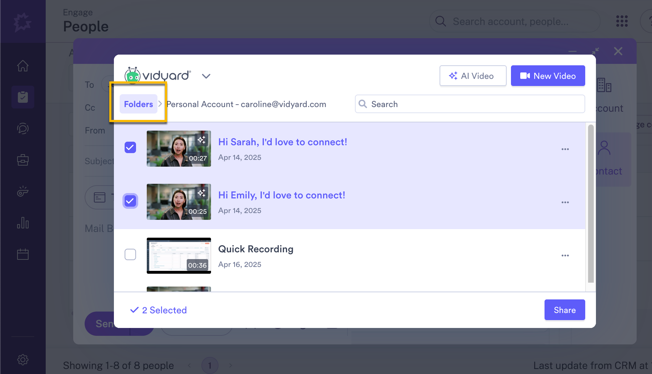
Task: Focus the video Search field
Action: coord(470,104)
